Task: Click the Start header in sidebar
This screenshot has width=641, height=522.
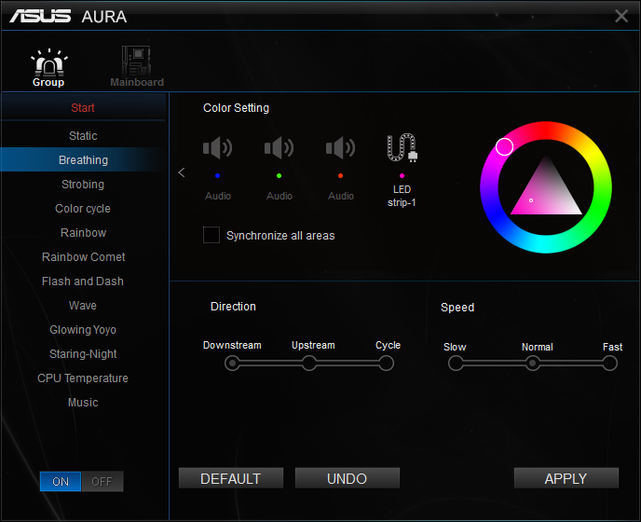Action: pos(83,107)
